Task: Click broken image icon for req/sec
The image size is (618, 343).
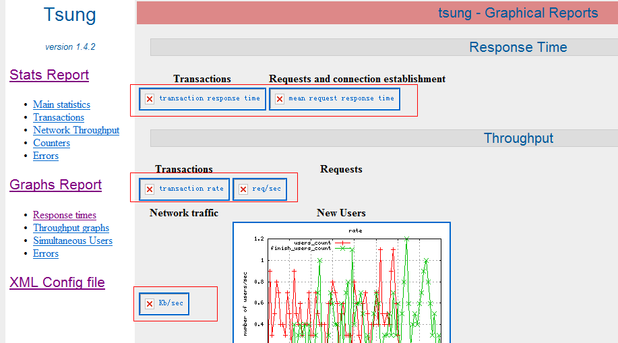Action: pos(243,189)
